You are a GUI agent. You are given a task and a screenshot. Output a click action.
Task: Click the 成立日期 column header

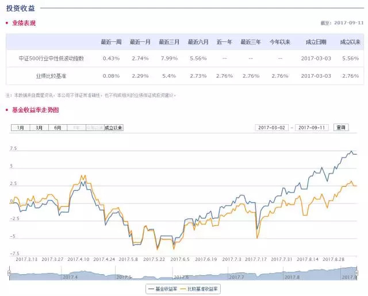[x=316, y=42]
